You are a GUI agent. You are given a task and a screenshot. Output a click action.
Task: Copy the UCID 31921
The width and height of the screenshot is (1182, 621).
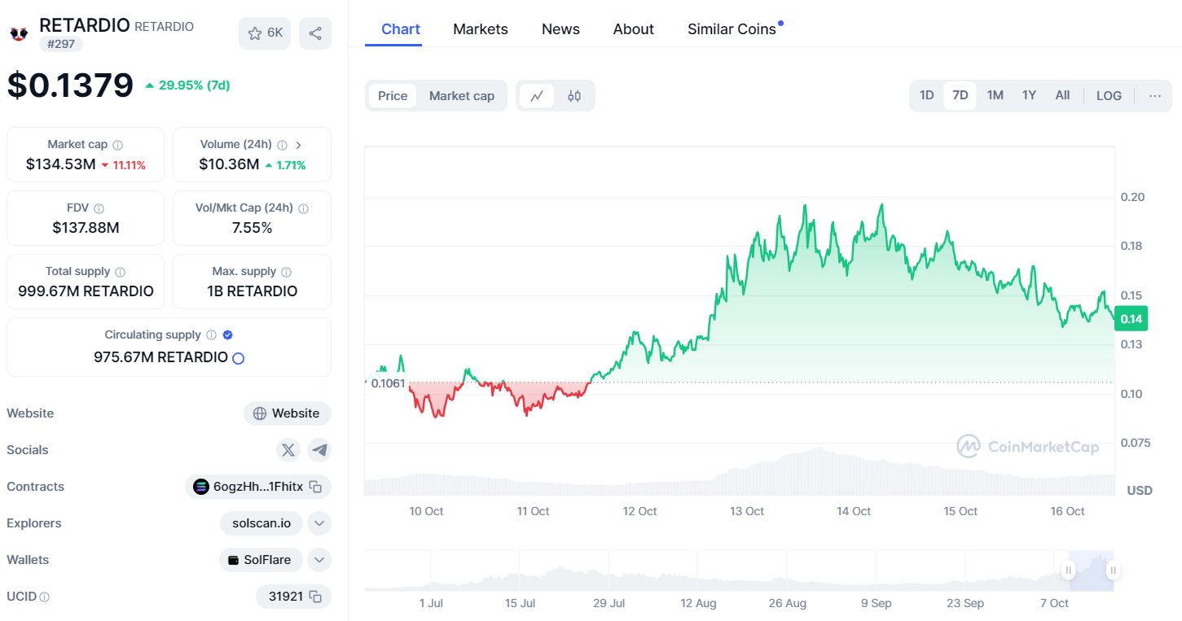[x=315, y=597]
